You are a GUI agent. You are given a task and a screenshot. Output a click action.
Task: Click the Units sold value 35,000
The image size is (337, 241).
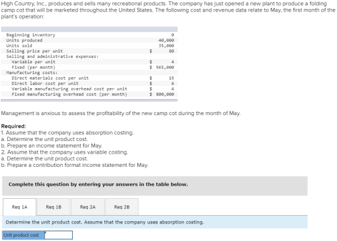(x=166, y=46)
